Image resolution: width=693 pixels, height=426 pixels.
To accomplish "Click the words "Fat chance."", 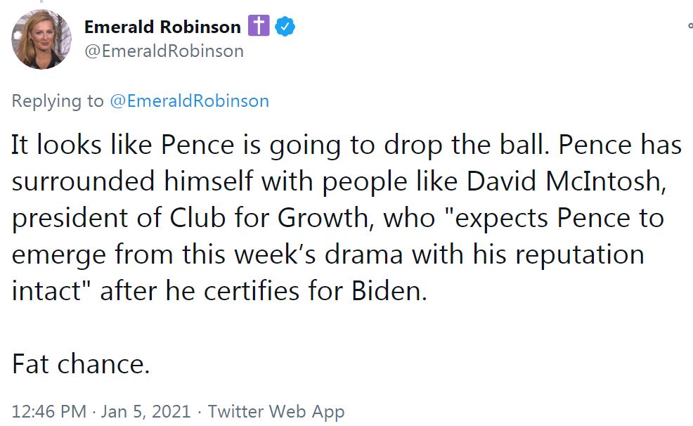I will [x=81, y=364].
